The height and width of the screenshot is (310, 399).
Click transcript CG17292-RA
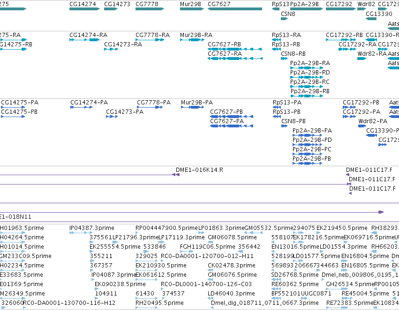[x=357, y=44]
